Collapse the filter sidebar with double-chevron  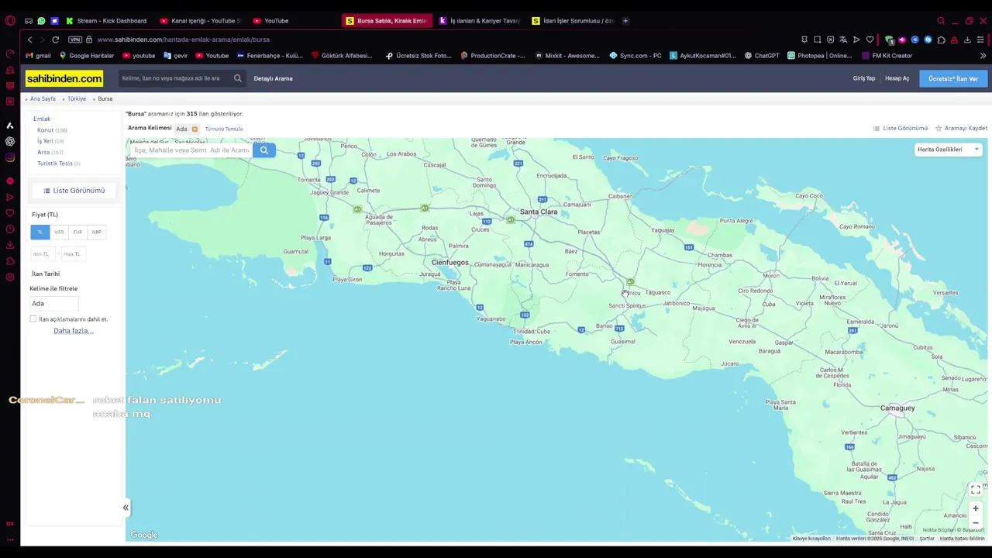click(x=126, y=508)
